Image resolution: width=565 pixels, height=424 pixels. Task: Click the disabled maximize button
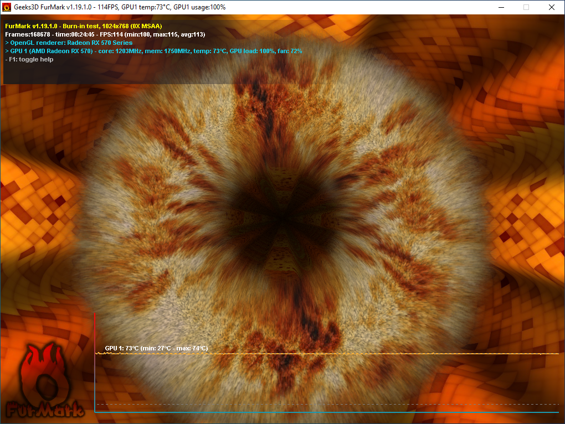click(526, 7)
